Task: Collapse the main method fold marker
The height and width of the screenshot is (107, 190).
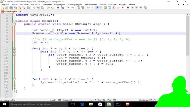Action: [x=14, y=24]
